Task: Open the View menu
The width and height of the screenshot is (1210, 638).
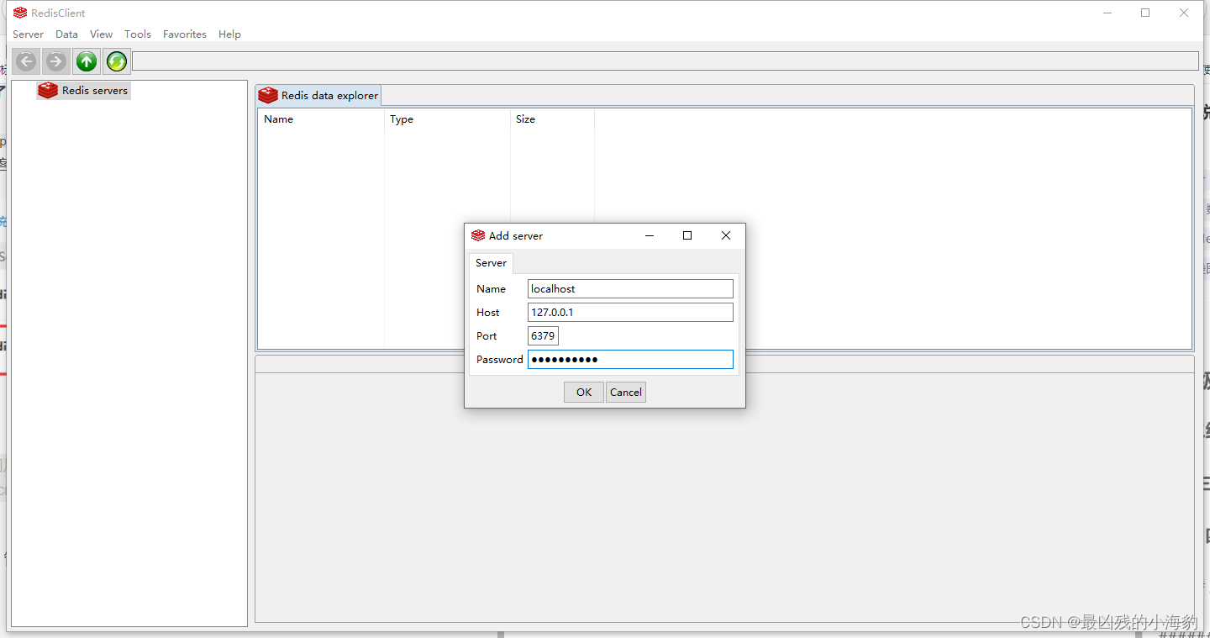Action: click(x=101, y=34)
